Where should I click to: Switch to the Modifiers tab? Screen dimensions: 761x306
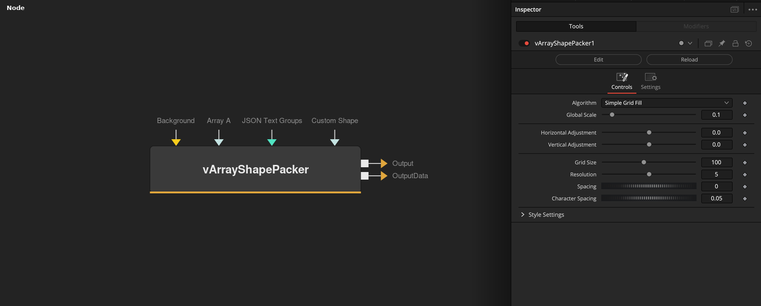point(696,26)
